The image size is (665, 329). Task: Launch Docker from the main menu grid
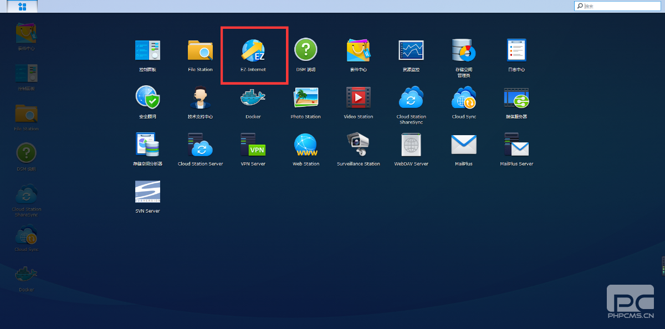point(253,97)
